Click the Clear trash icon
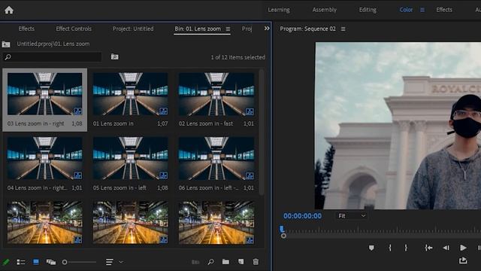The image size is (481, 271). click(x=256, y=262)
